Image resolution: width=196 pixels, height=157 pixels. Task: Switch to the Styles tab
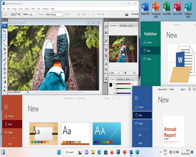pyautogui.click(x=128, y=79)
